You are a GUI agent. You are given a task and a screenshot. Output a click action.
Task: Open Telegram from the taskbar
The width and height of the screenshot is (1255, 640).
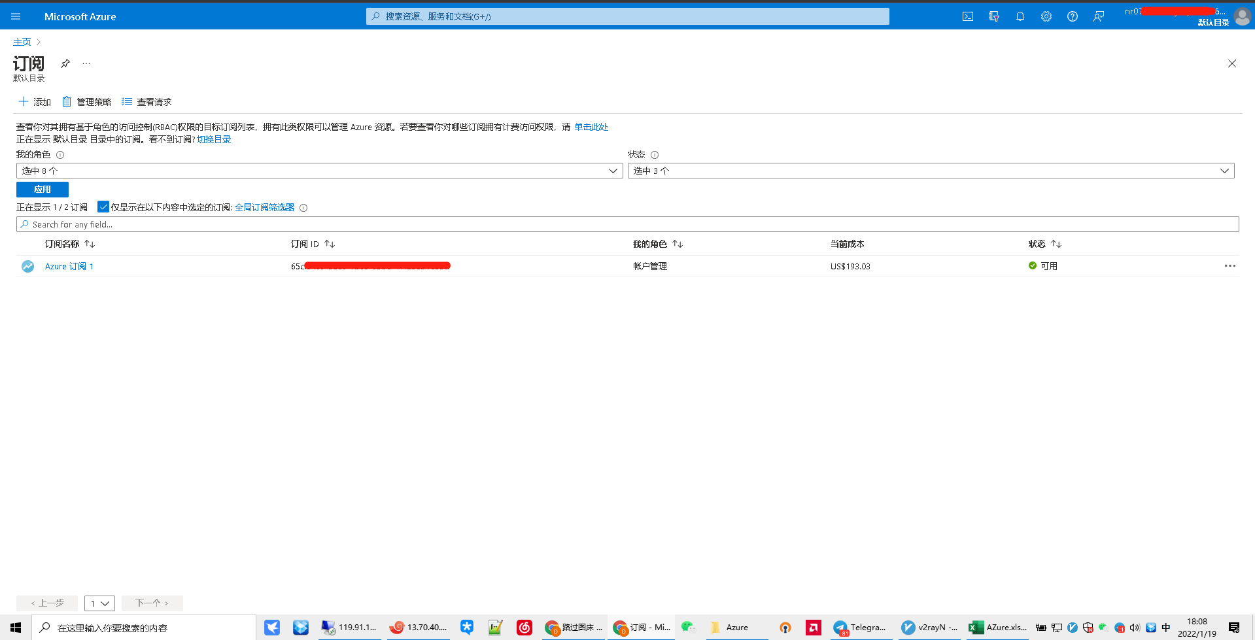[860, 628]
